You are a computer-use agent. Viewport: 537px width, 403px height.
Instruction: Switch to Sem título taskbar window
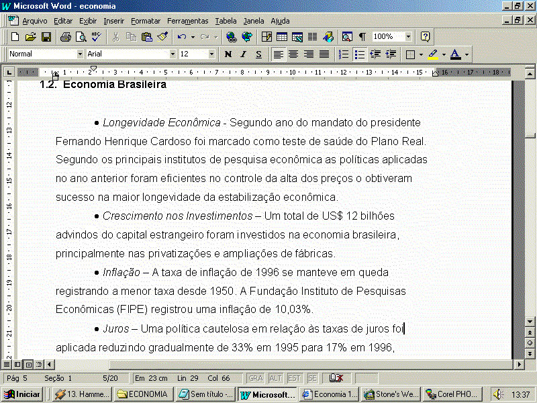[206, 394]
